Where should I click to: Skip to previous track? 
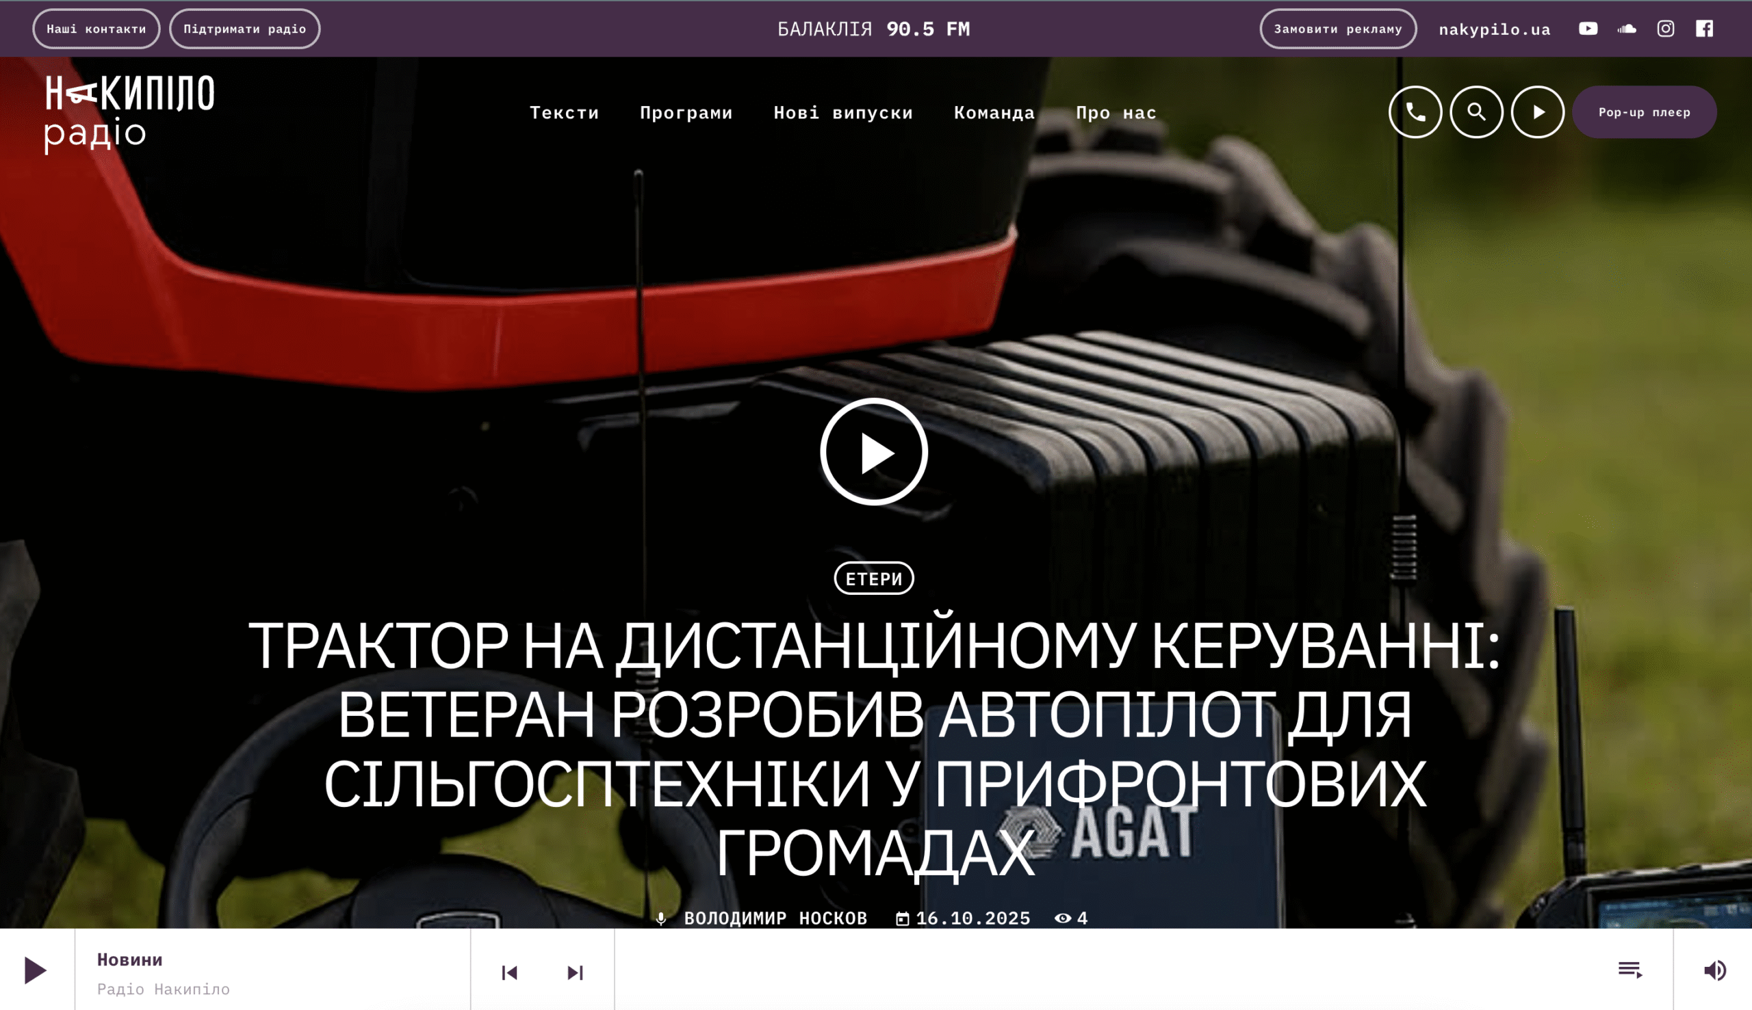(509, 972)
